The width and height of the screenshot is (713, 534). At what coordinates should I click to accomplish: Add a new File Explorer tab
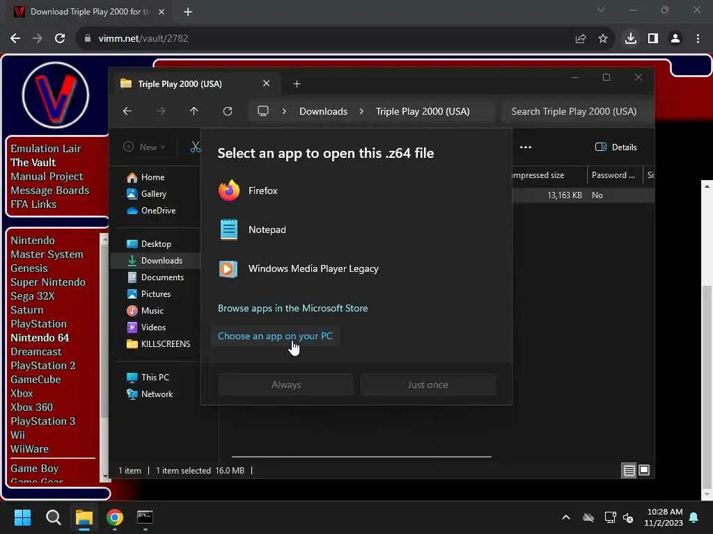(x=297, y=84)
